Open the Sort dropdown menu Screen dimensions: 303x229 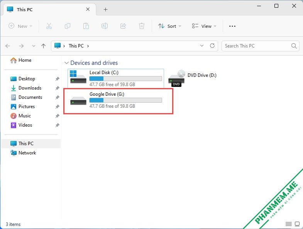tap(169, 26)
